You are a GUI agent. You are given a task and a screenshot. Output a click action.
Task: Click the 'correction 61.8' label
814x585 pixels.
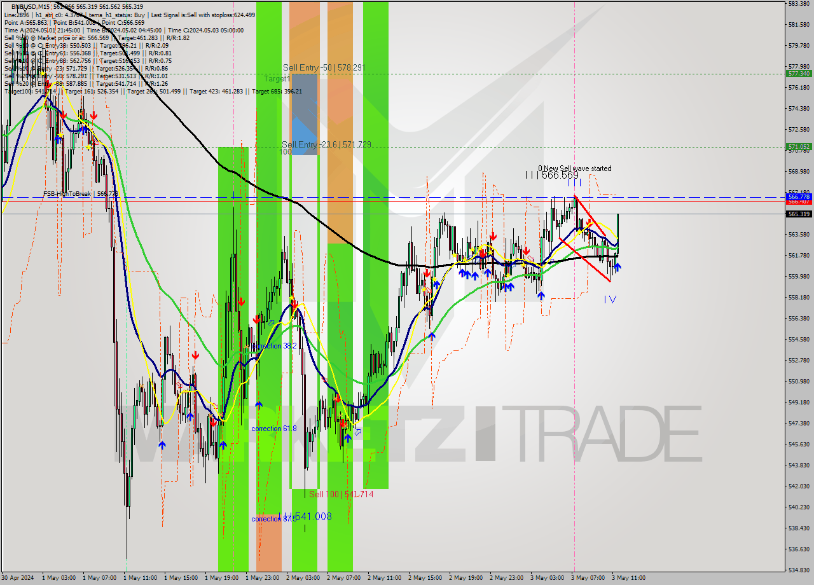(274, 429)
